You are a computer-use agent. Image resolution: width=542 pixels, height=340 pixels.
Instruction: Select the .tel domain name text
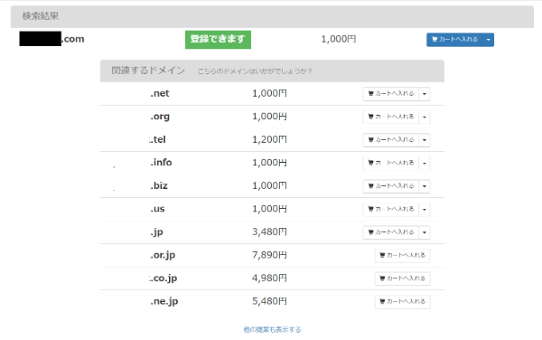157,139
